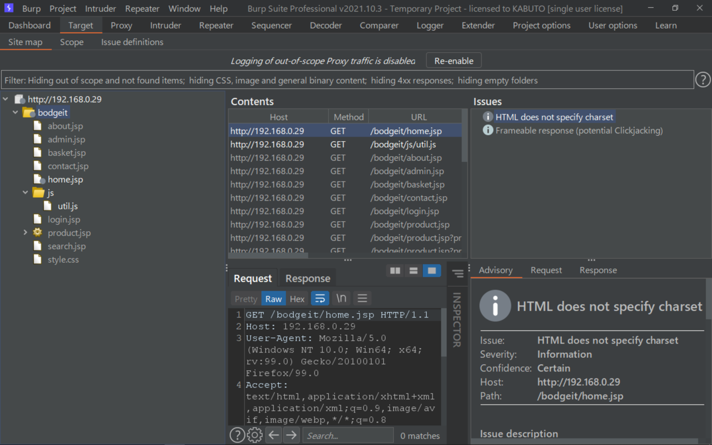Sort contents by Method column header
712x445 pixels.
349,117
